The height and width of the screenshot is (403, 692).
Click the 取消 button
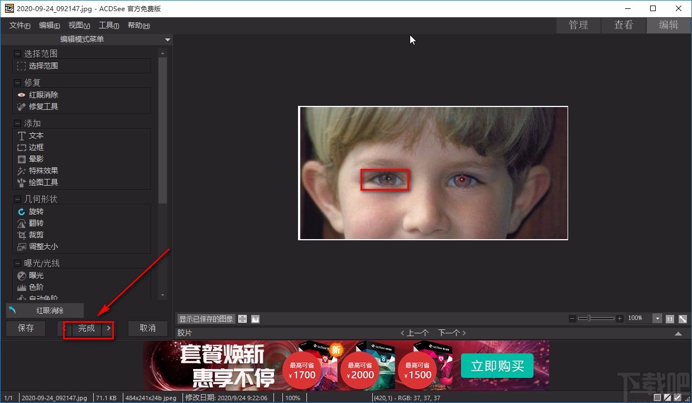148,328
